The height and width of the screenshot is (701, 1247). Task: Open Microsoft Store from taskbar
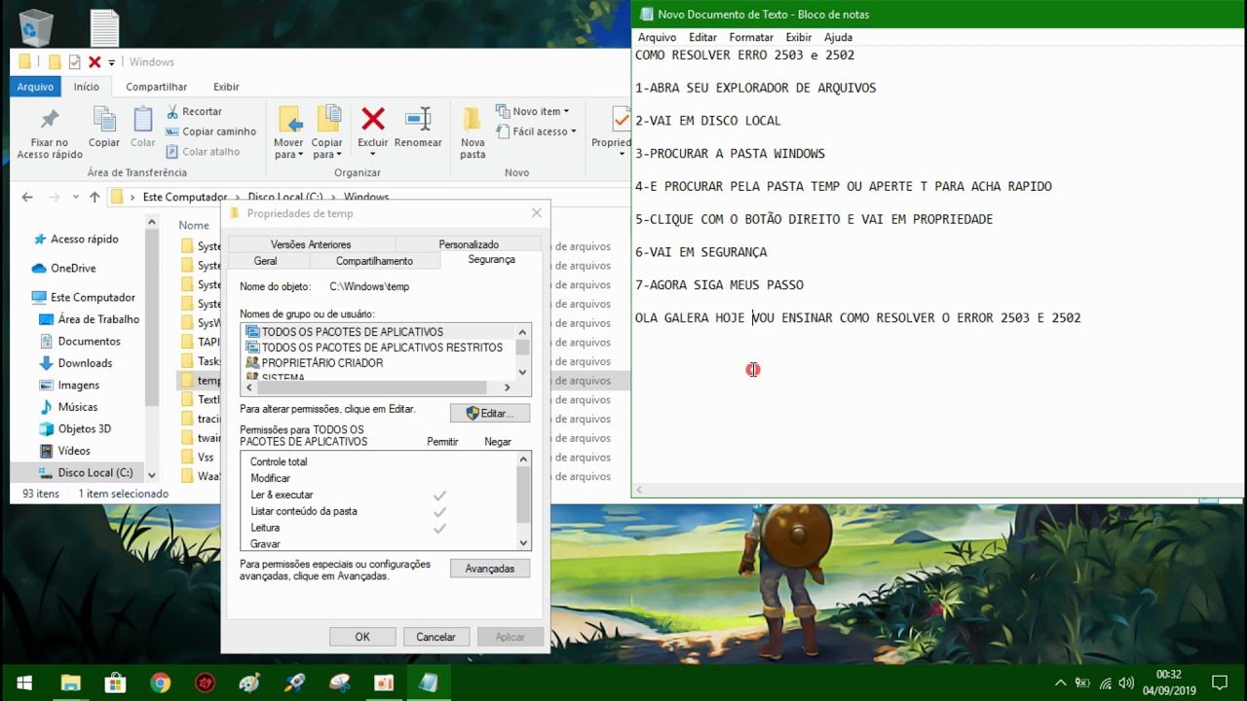point(115,683)
